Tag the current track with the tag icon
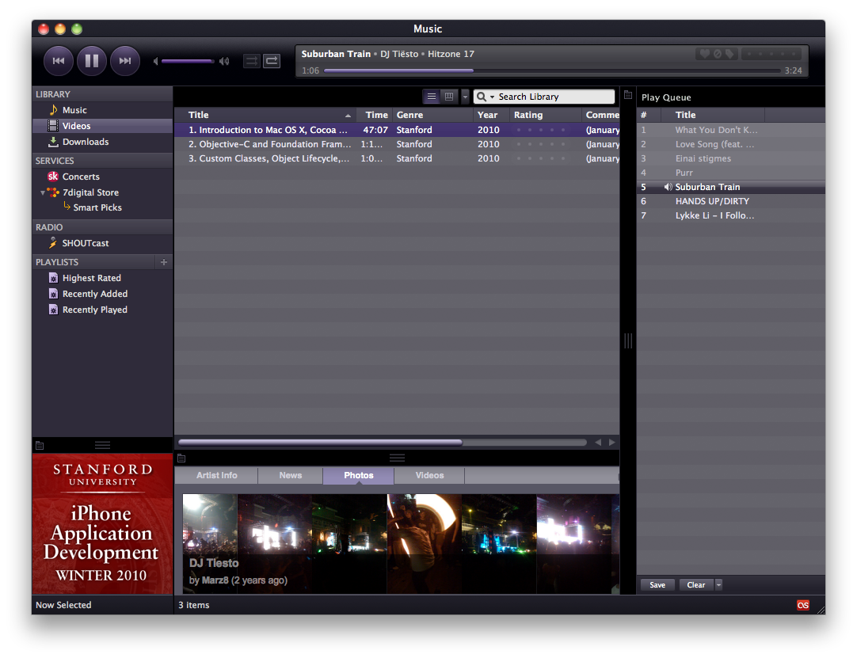 point(729,54)
